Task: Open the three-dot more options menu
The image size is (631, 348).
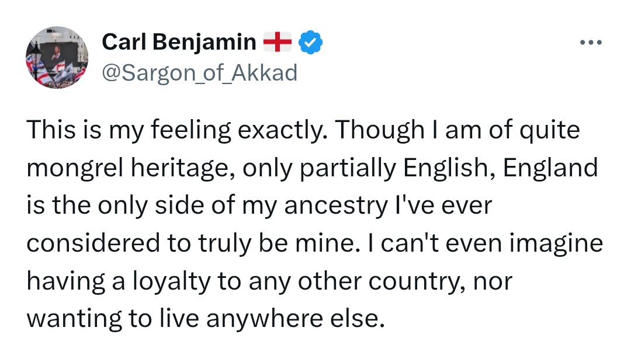Action: tap(591, 43)
